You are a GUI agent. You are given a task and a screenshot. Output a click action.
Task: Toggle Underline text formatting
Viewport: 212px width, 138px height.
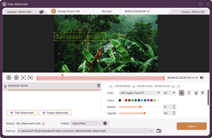[196, 93]
